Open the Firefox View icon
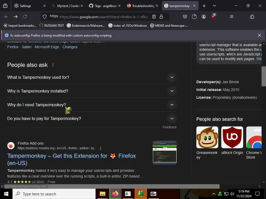The height and width of the screenshot is (199, 266). 5,6
